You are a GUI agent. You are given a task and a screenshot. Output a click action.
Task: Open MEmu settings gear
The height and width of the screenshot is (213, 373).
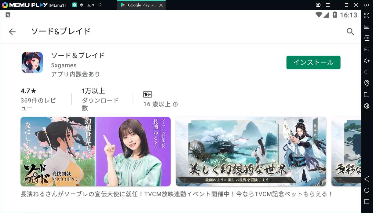(x=367, y=106)
